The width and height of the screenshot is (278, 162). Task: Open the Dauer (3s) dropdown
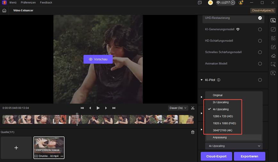point(178,108)
